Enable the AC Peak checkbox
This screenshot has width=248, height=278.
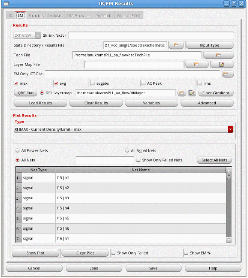[x=143, y=83]
